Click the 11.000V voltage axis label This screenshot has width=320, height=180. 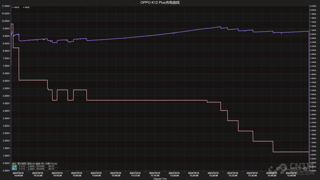point(6,6)
